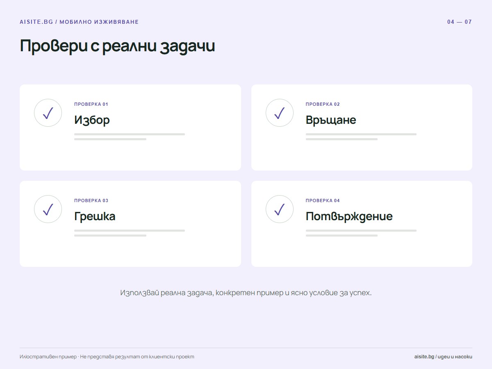Click the checkmark icon beside Връщане

tap(280, 113)
